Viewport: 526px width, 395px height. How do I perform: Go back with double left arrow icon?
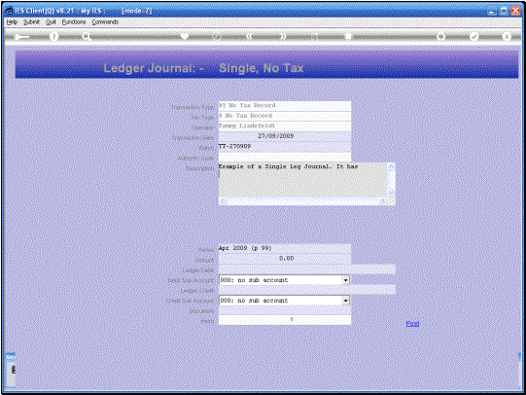[249, 36]
